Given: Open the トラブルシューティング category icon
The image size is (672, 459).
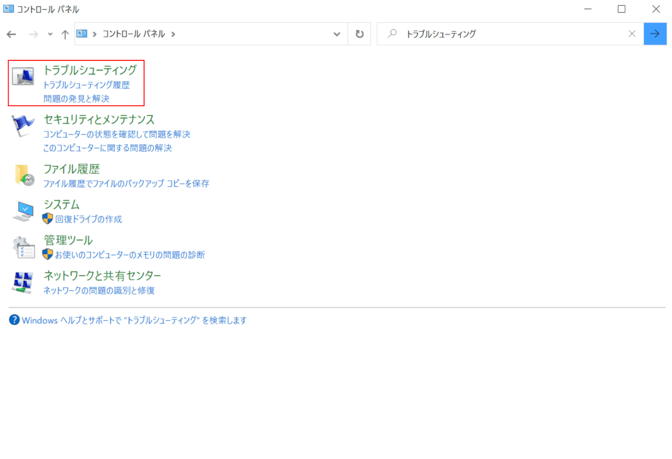Looking at the screenshot, I should tap(23, 76).
